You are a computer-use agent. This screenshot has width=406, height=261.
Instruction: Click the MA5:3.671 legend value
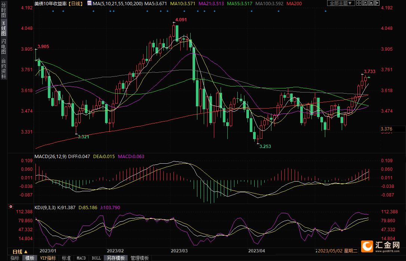[156, 4]
